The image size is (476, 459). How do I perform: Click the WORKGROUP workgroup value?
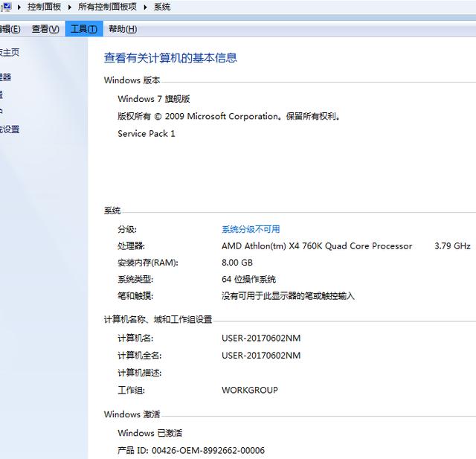tap(249, 390)
